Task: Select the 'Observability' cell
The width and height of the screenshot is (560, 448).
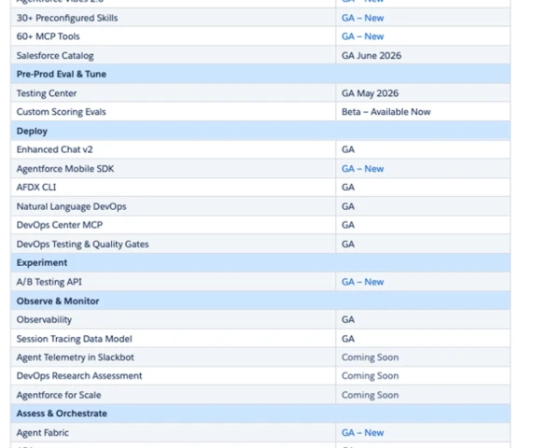Action: (x=174, y=320)
